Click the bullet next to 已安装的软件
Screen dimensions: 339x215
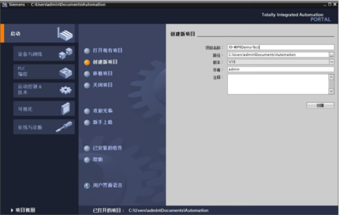(x=87, y=148)
